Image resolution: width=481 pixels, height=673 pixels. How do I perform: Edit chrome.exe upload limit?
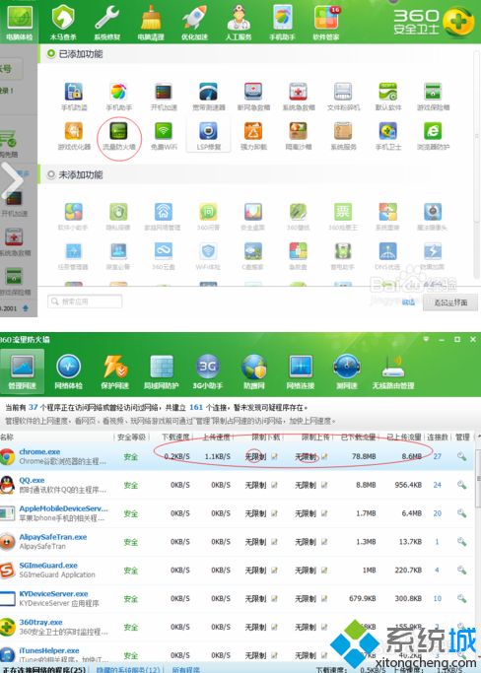click(324, 456)
